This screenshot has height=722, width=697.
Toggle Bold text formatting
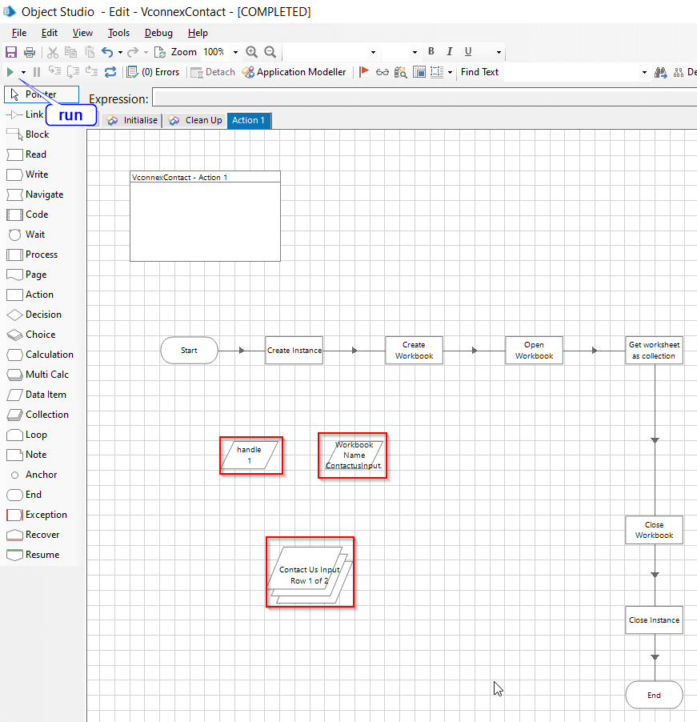coord(431,52)
